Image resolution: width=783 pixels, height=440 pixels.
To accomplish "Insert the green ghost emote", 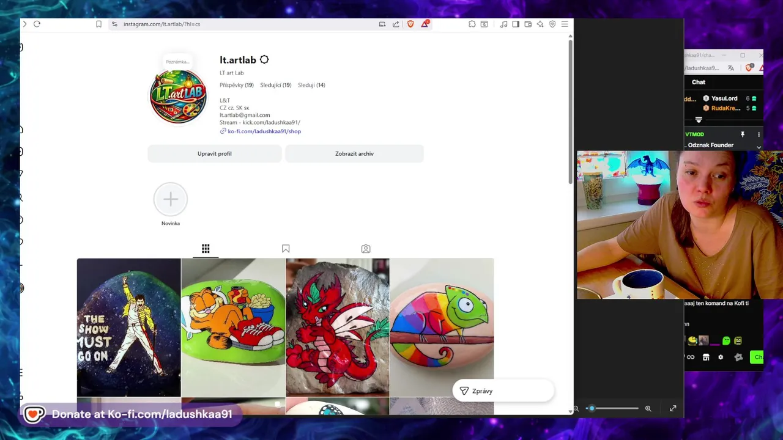I will click(x=726, y=341).
